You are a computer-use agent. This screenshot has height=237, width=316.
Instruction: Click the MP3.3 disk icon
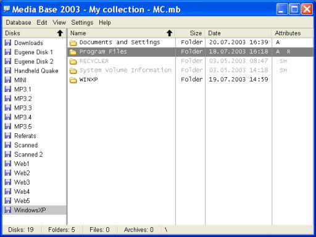(8, 107)
